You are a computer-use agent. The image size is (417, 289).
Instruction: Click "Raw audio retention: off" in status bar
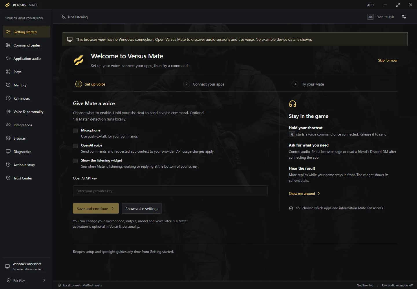pyautogui.click(x=397, y=286)
